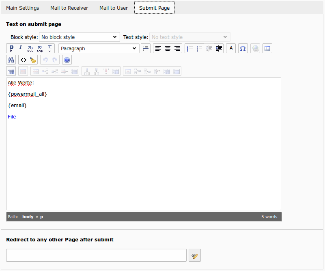Switch to the Mail to Receiver tab
Screen dimensions: 325x271
pos(69,8)
